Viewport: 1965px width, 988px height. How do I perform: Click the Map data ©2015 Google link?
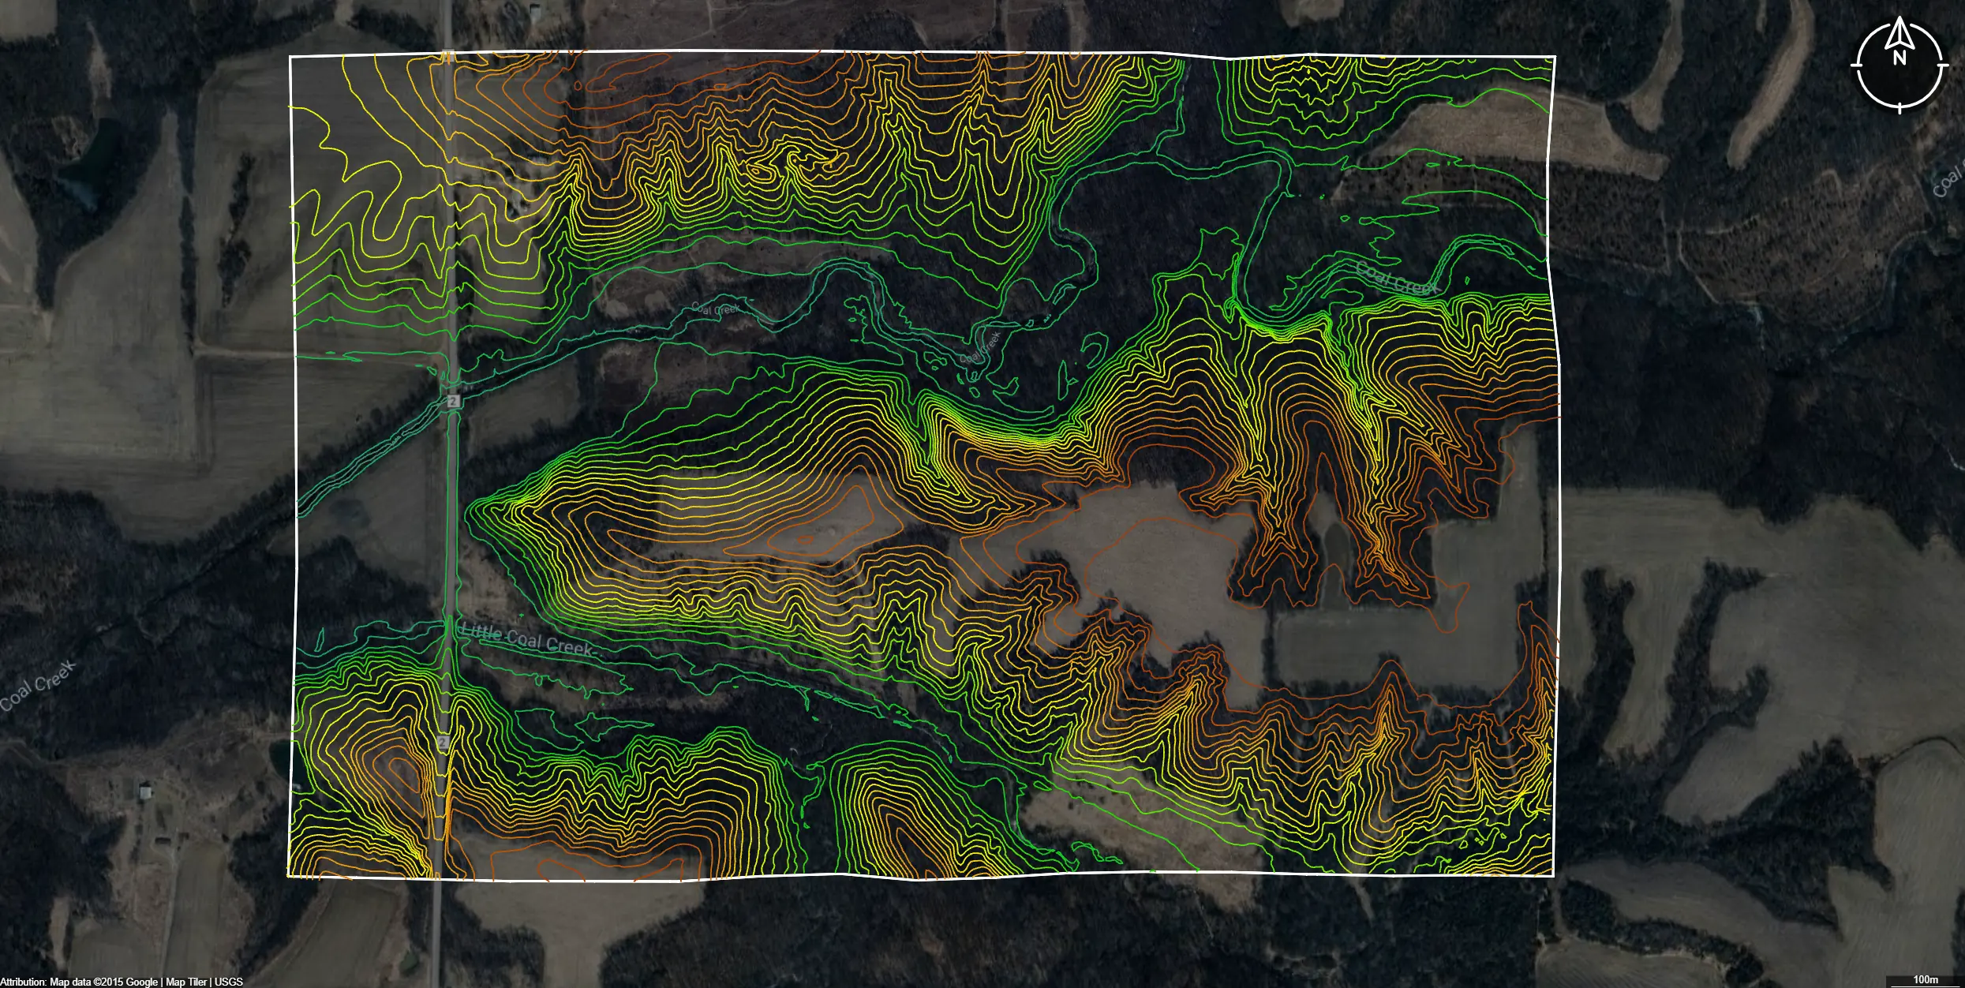104,982
